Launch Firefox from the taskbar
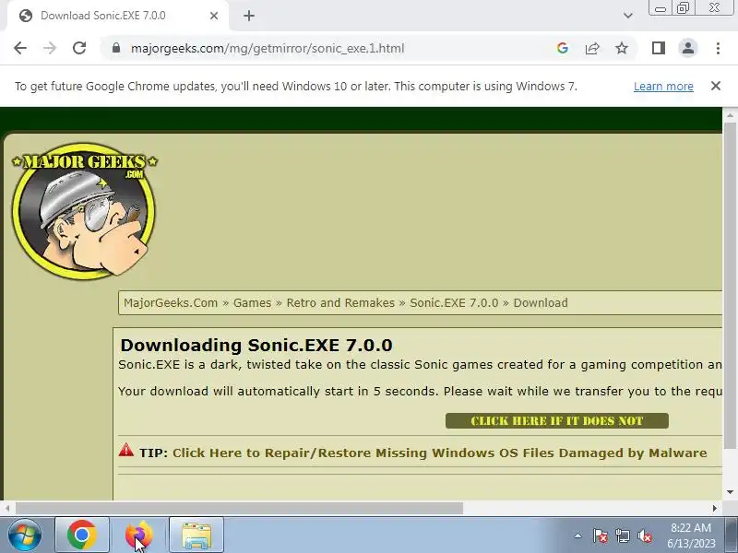Viewport: 738px width, 553px height. point(139,535)
